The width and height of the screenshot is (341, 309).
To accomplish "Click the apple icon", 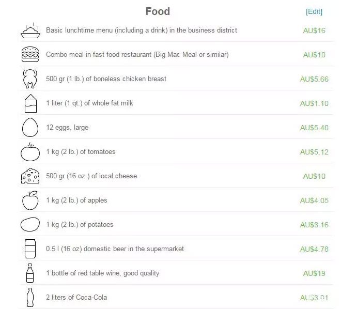I will [30, 200].
